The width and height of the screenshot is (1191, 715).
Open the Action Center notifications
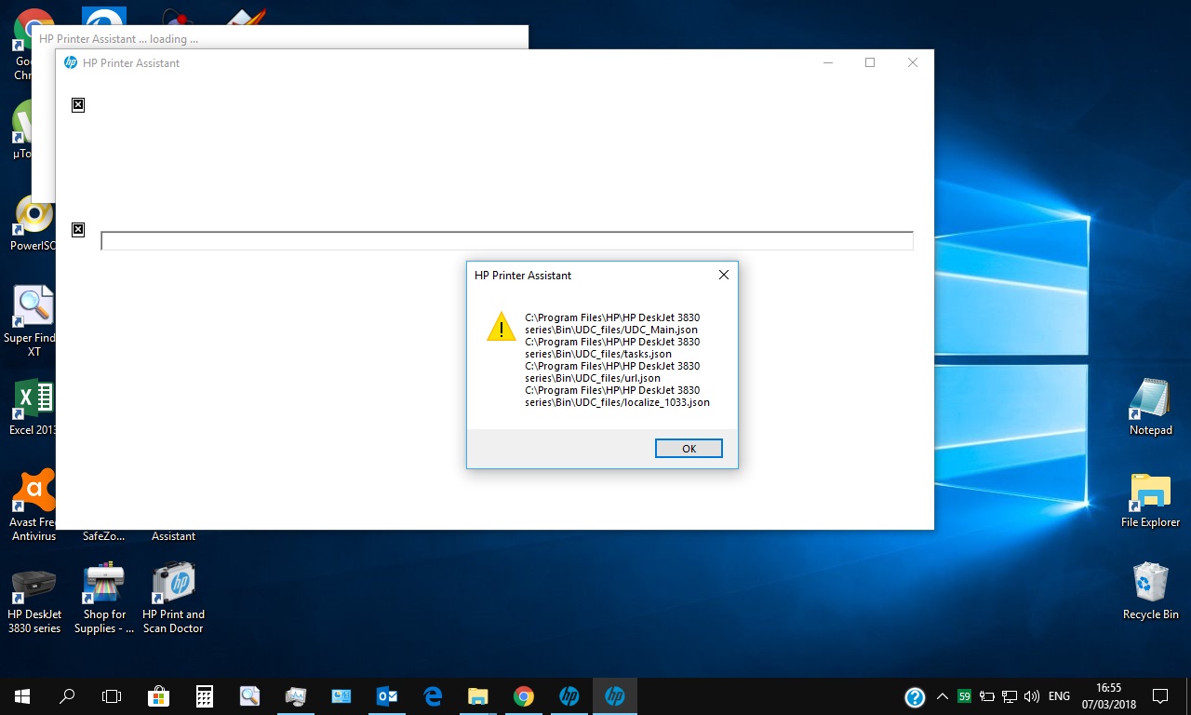1160,696
